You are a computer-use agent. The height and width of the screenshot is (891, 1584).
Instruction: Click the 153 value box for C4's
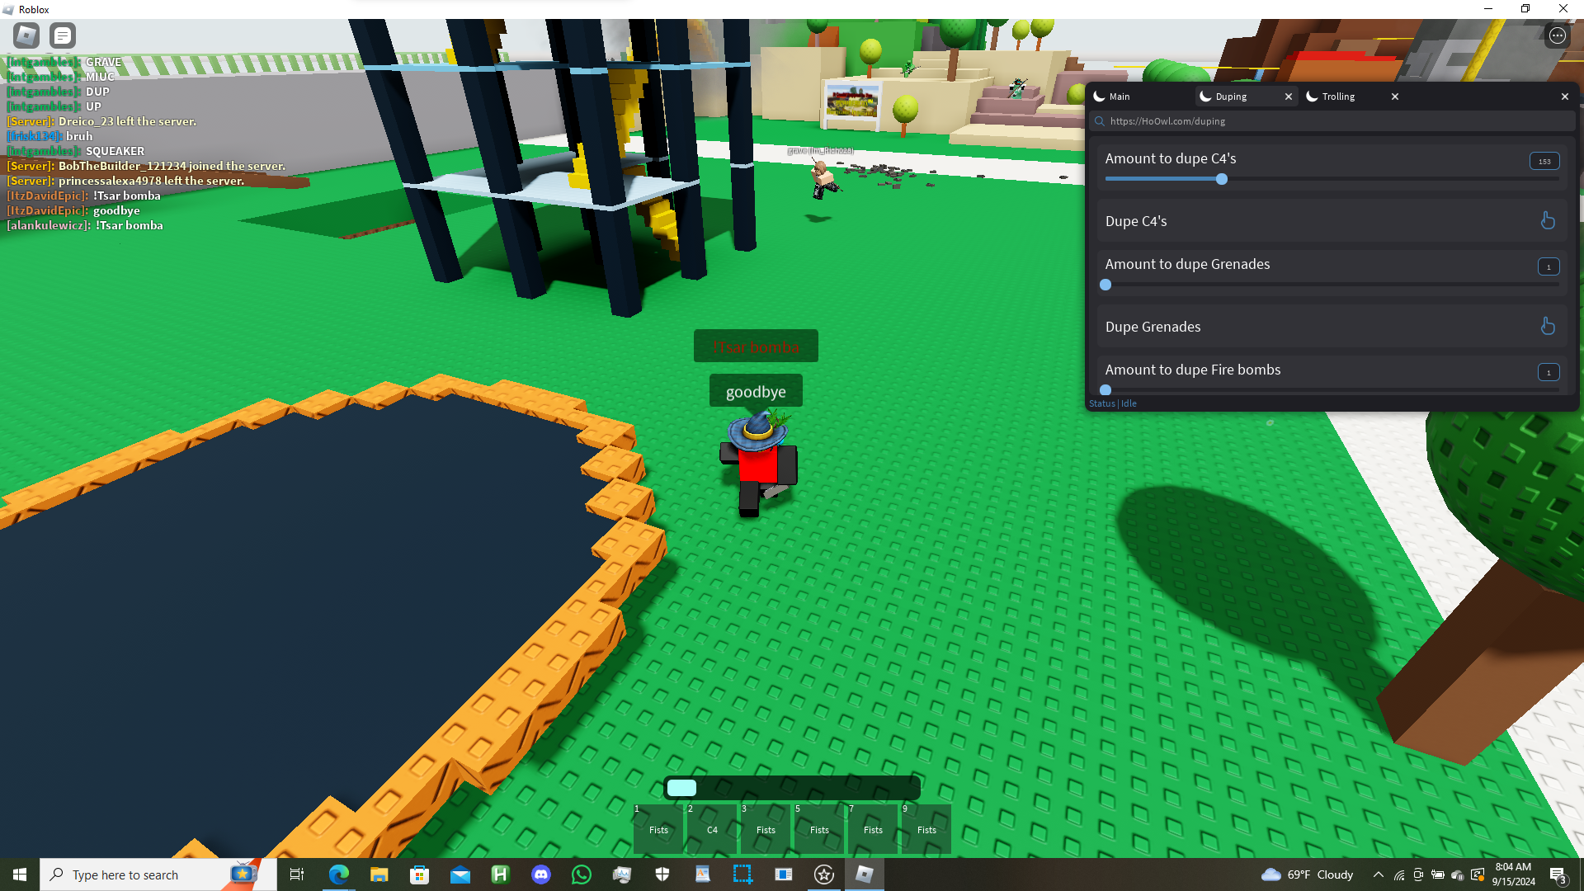[1544, 162]
